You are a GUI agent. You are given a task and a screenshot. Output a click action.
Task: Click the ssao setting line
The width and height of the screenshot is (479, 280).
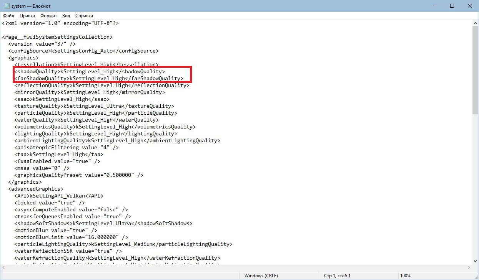tap(62, 99)
